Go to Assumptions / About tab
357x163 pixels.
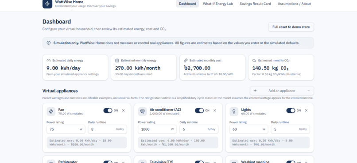(x=294, y=4)
